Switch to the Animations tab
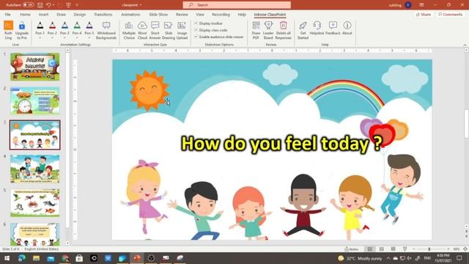The height and width of the screenshot is (264, 469). pyautogui.click(x=130, y=15)
